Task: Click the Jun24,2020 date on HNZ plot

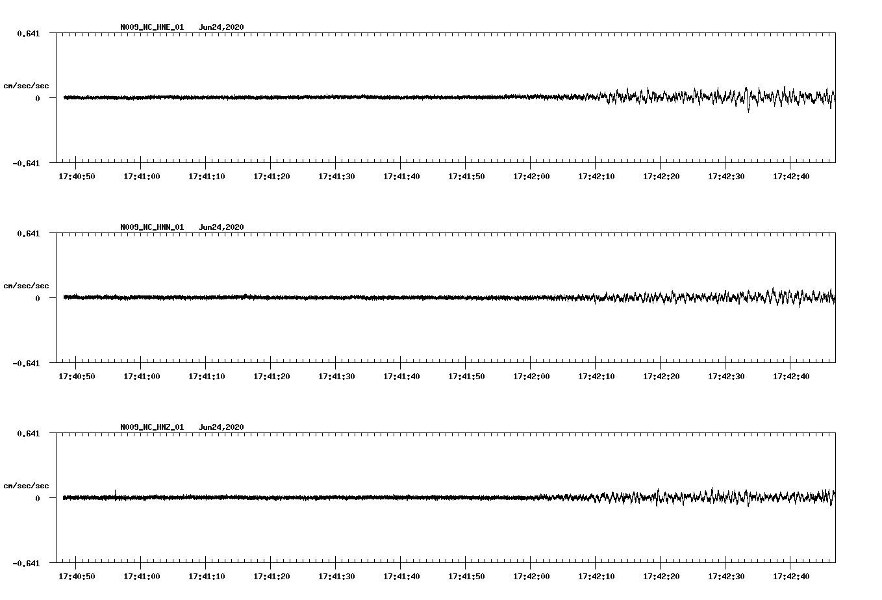Action: (221, 427)
